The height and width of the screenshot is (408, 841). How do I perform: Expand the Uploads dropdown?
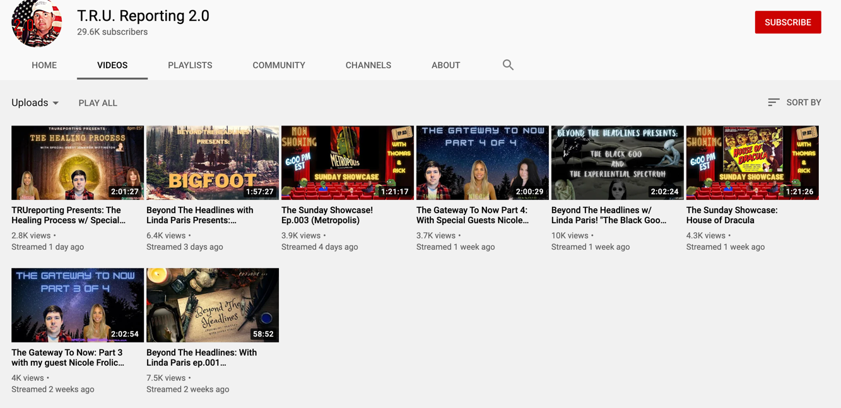pos(35,102)
